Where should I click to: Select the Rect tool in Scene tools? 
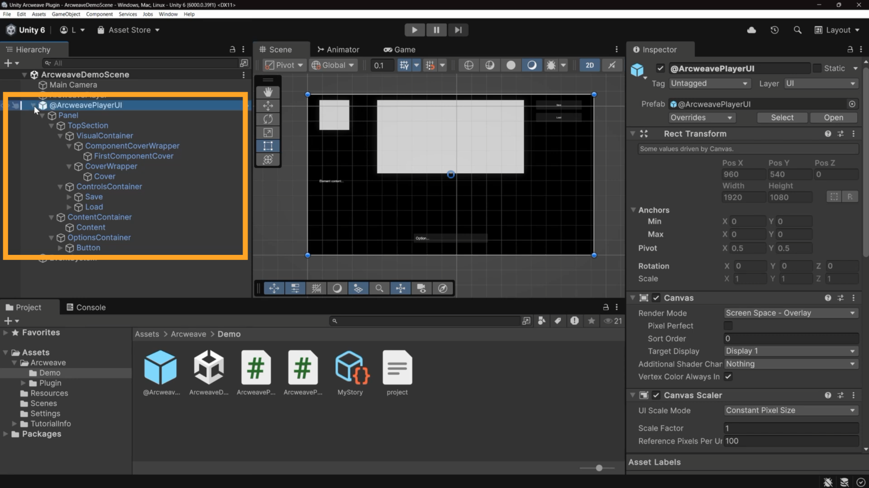pos(268,146)
